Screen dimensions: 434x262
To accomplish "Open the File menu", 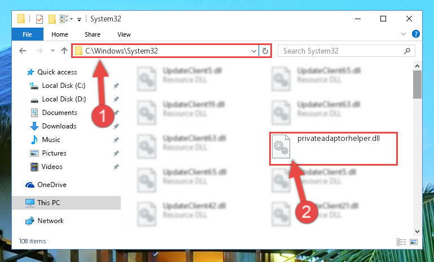I will pyautogui.click(x=27, y=34).
